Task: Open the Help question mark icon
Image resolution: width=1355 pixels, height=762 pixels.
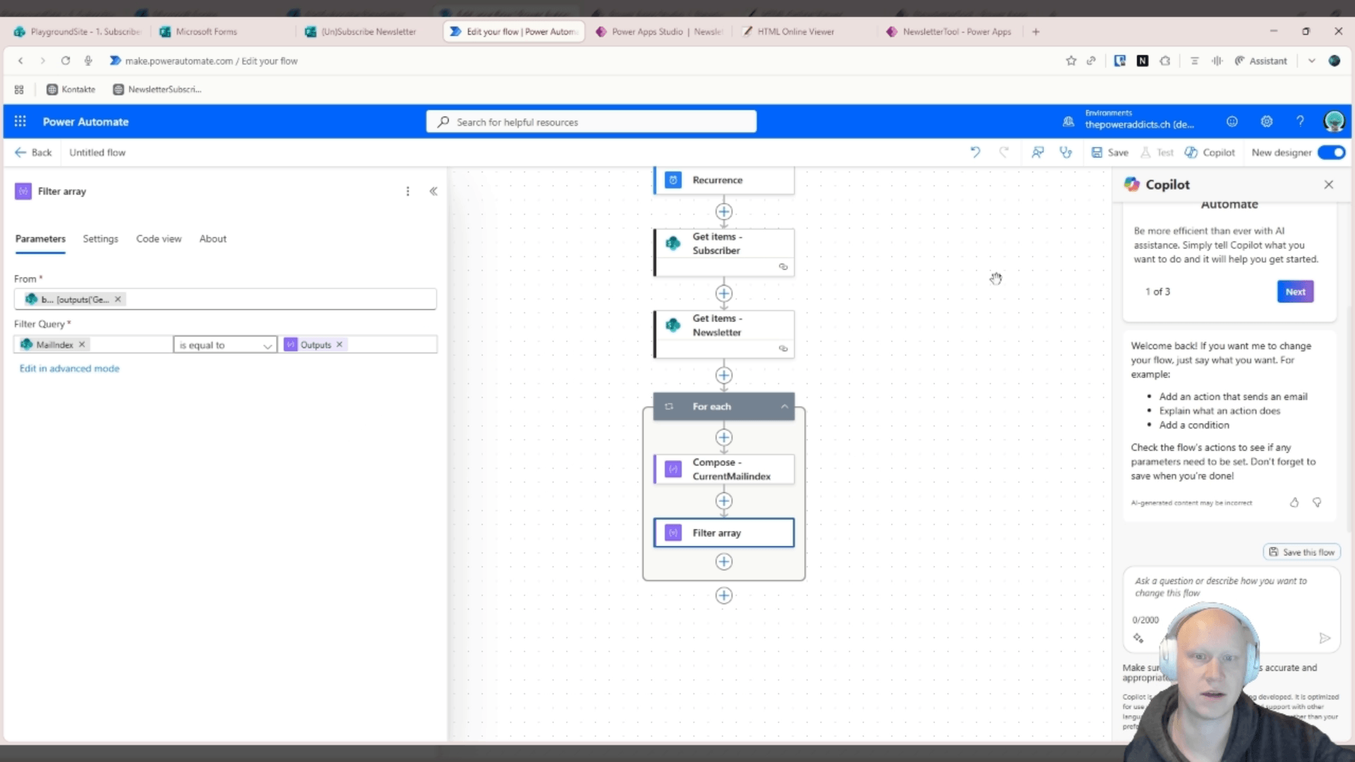Action: pos(1300,121)
